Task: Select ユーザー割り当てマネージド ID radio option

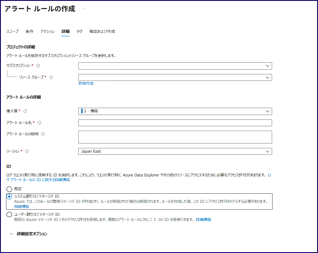Action: [x=10, y=215]
